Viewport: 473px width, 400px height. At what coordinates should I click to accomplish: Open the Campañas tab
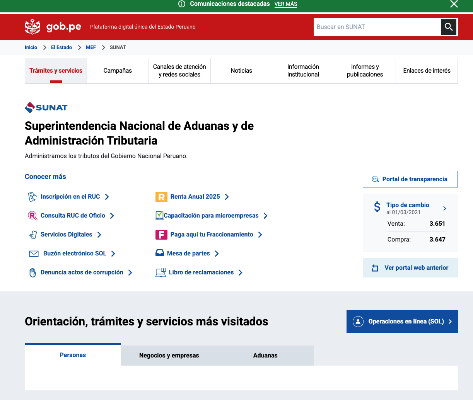tap(118, 71)
